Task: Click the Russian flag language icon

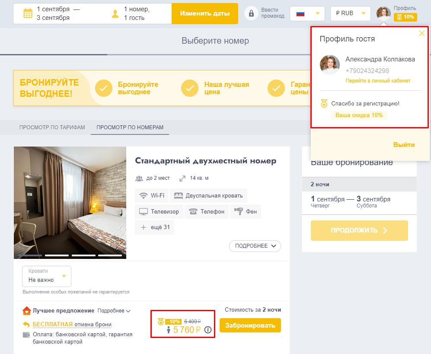Action: click(x=300, y=13)
